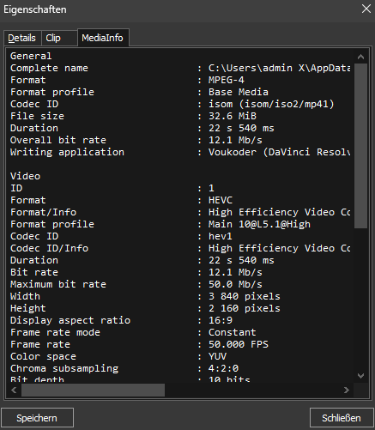Click the 'Codec ID/Info' label
Viewport: 375px width, 430px height.
[49, 248]
